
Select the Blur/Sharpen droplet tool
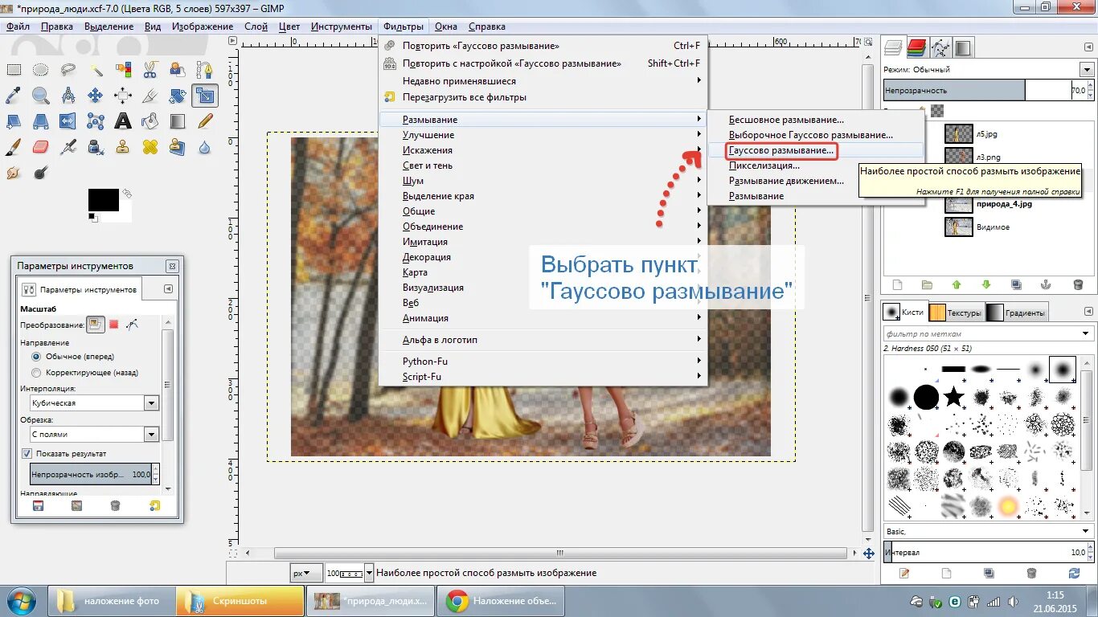pos(204,147)
